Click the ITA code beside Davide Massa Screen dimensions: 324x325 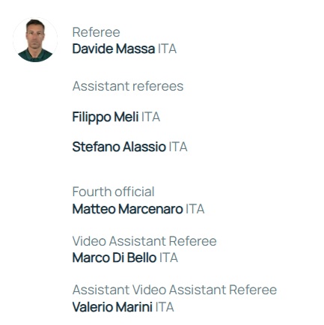[167, 49]
